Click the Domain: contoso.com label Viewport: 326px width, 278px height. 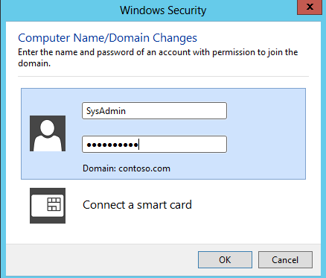click(127, 168)
